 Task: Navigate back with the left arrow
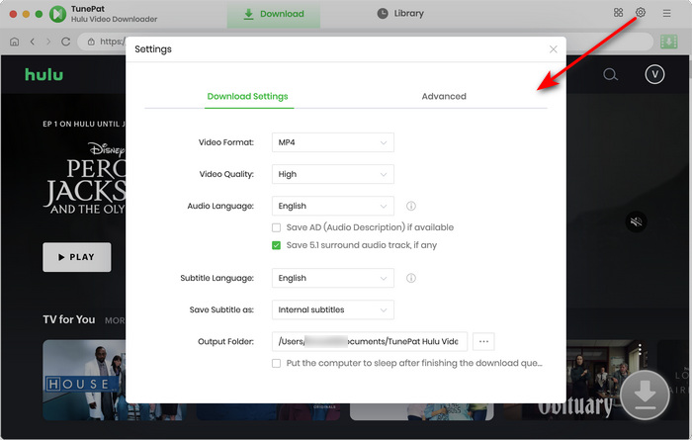pyautogui.click(x=33, y=42)
